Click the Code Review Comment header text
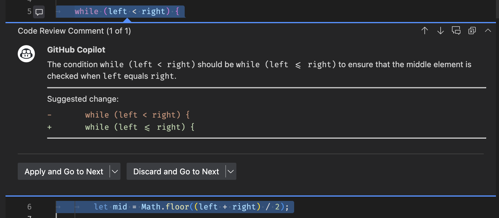The image size is (499, 218). tap(74, 31)
